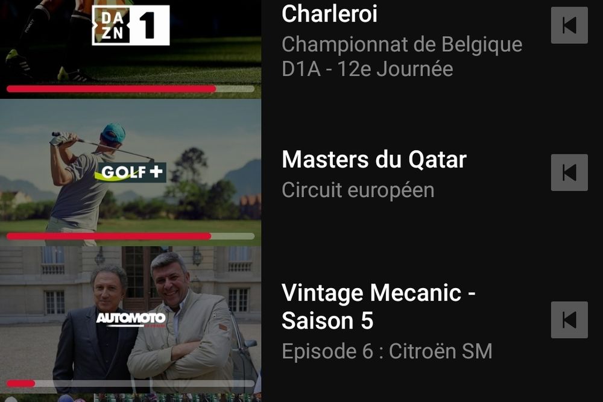Open Championnat de Belgique D1A details

click(x=402, y=57)
